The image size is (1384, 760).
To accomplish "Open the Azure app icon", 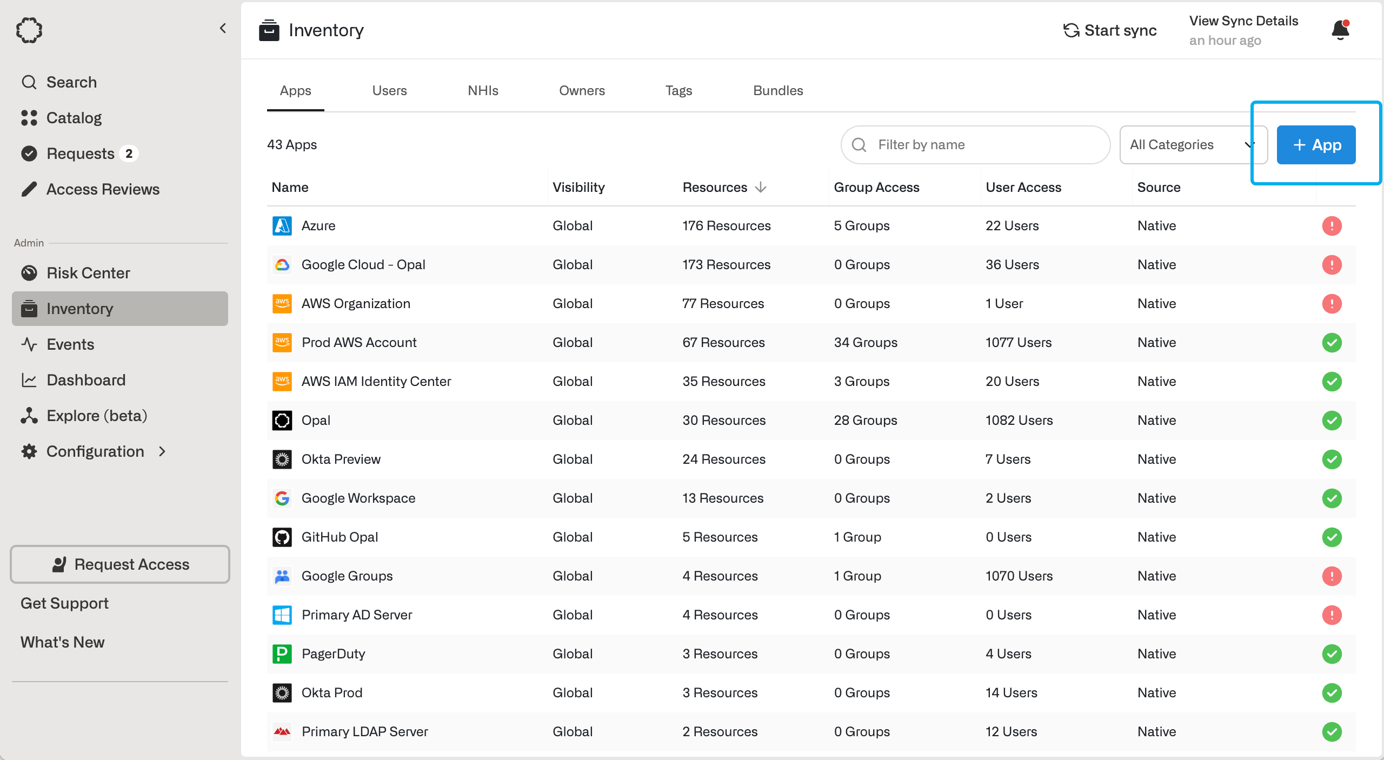I will [x=282, y=226].
